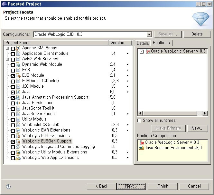Open help with the question mark icon
The image size is (214, 195).
8,187
